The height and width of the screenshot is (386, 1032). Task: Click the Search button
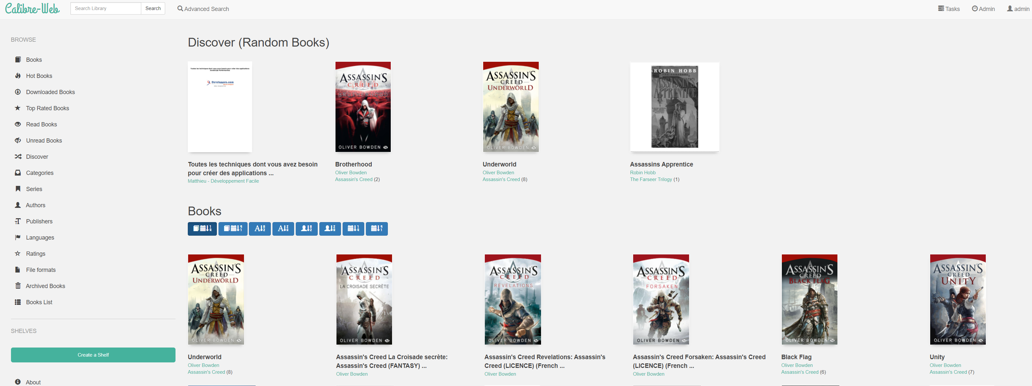pyautogui.click(x=153, y=8)
